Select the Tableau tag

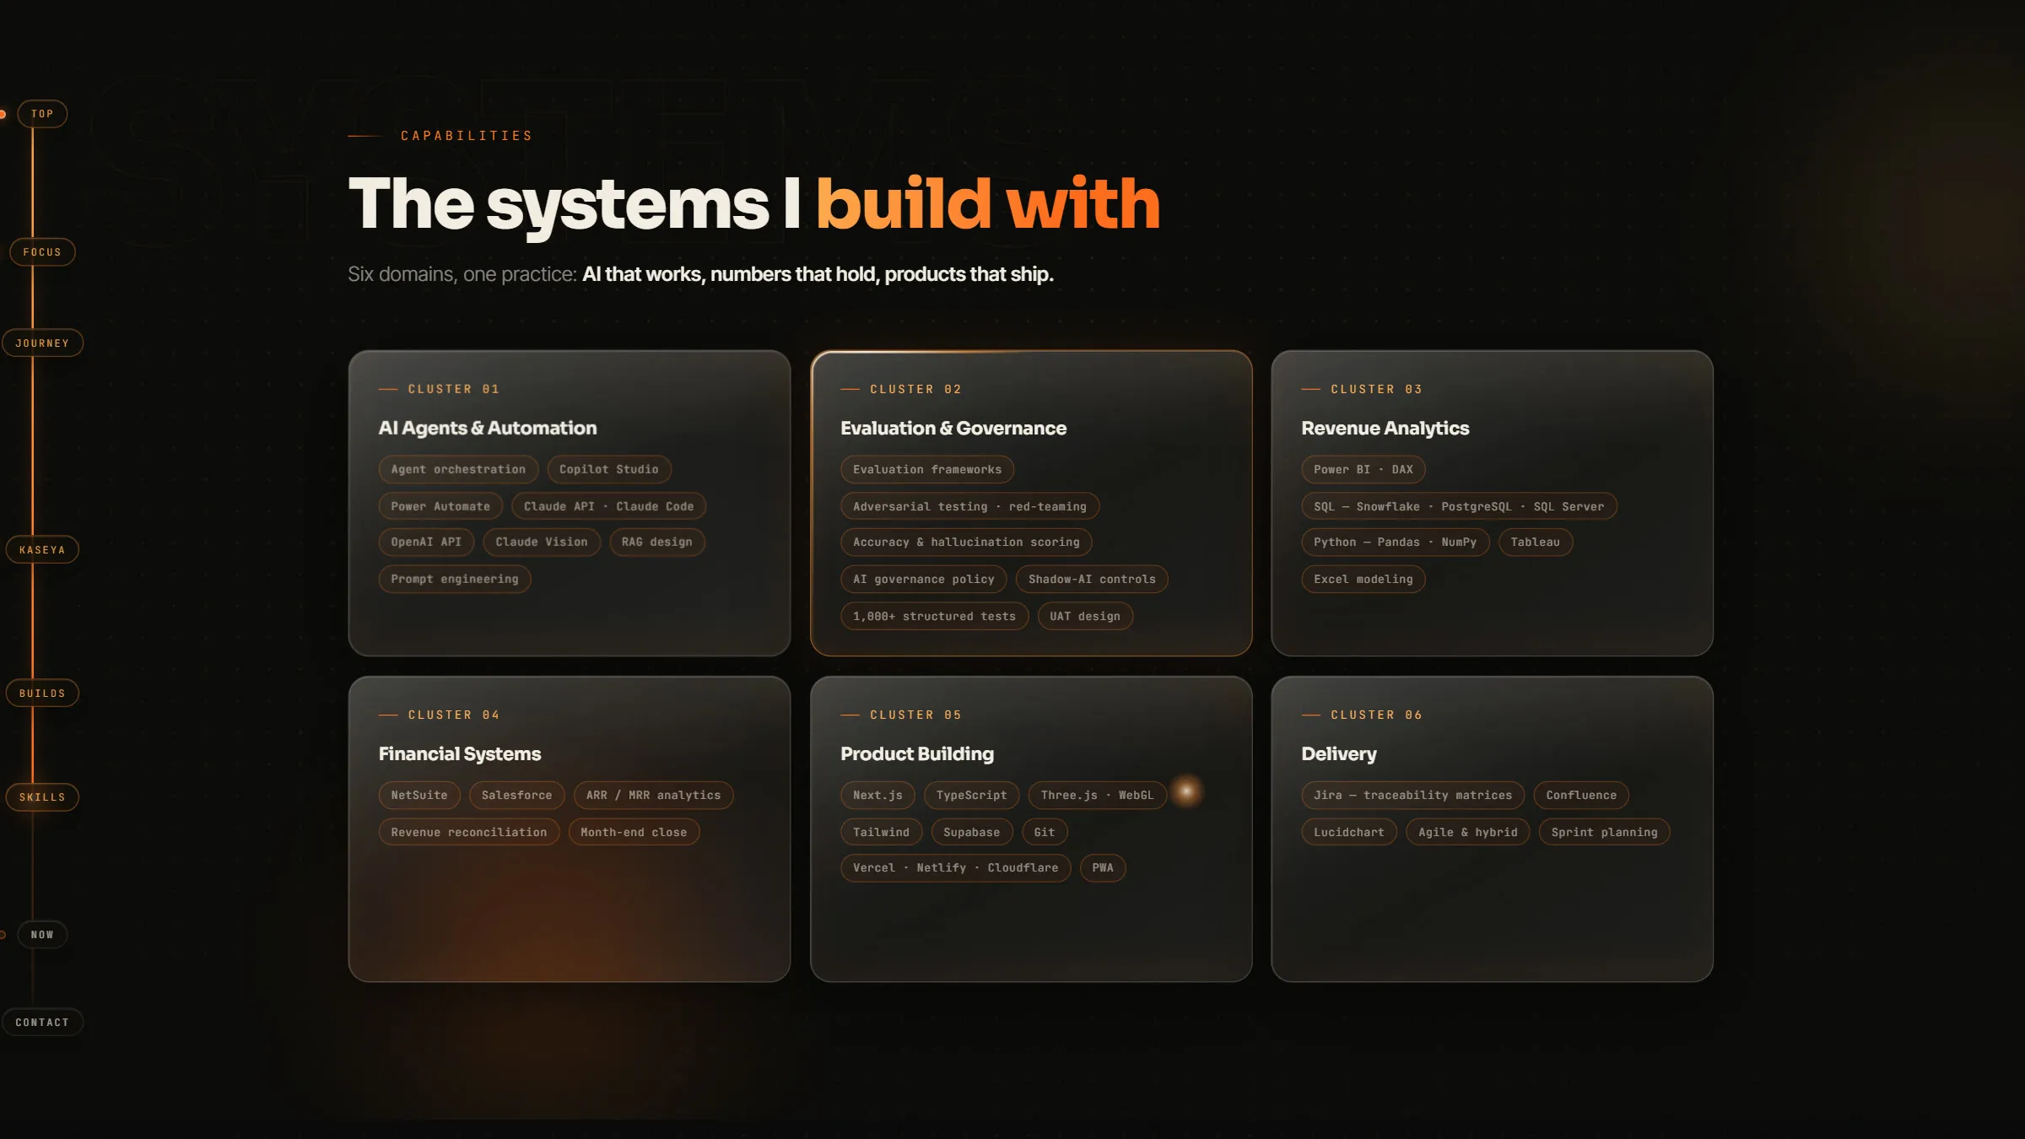[1536, 543]
